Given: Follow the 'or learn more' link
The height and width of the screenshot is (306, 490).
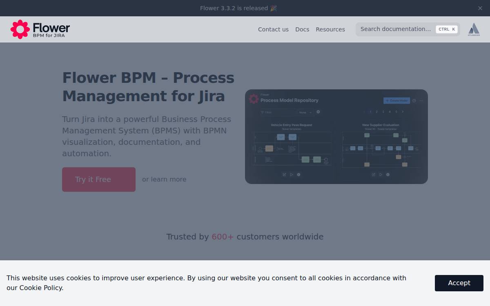Looking at the screenshot, I should (x=164, y=180).
